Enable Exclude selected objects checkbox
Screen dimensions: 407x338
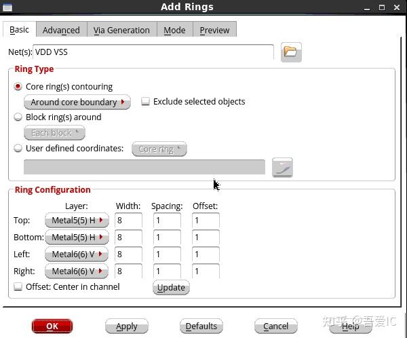[x=145, y=101]
